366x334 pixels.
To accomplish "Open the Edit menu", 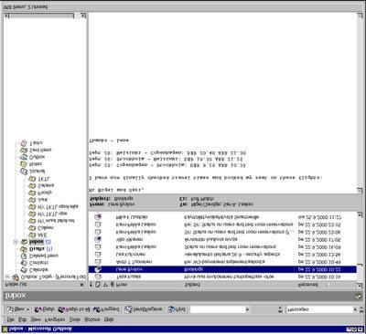I will (x=22, y=319).
